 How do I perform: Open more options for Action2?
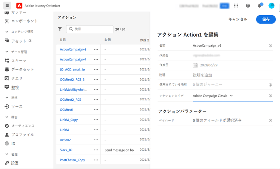click(96, 140)
